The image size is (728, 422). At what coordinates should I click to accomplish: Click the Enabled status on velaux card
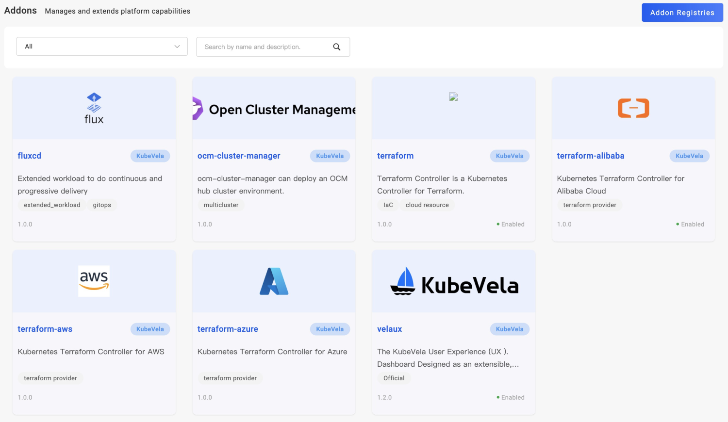click(511, 397)
